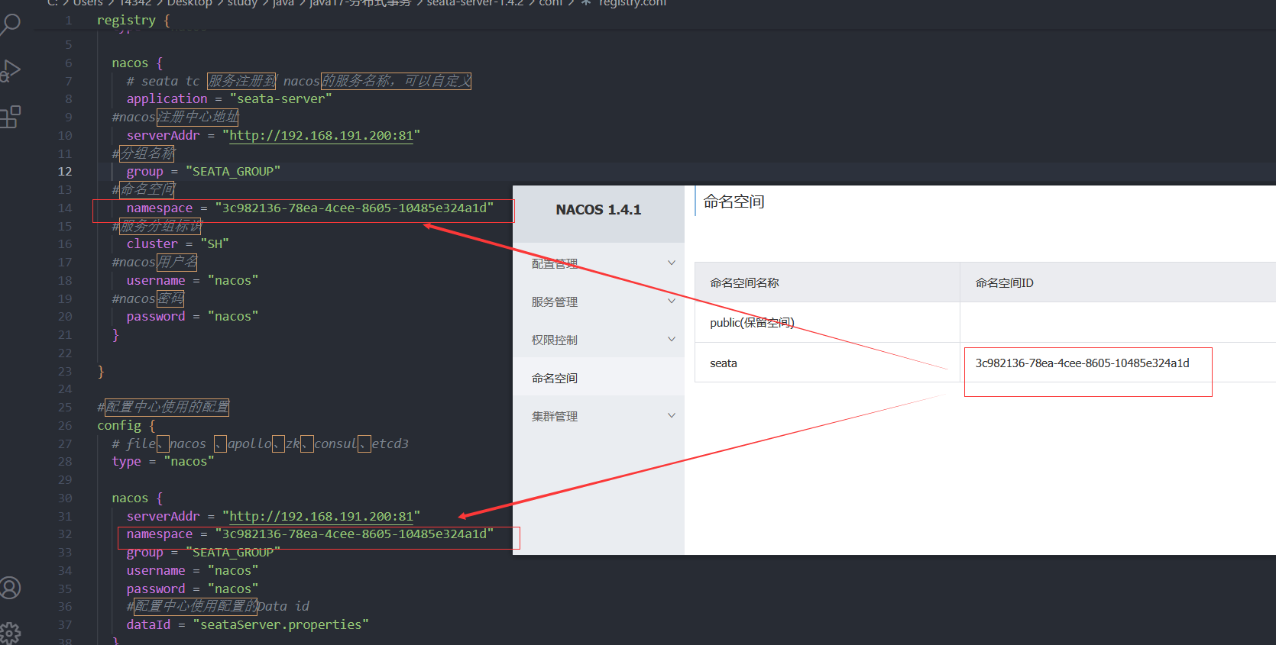This screenshot has width=1276, height=645.
Task: Click the 命名空间 page heading
Action: point(734,202)
